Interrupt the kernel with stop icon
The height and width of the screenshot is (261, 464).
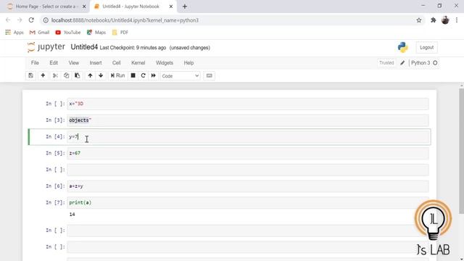point(133,75)
